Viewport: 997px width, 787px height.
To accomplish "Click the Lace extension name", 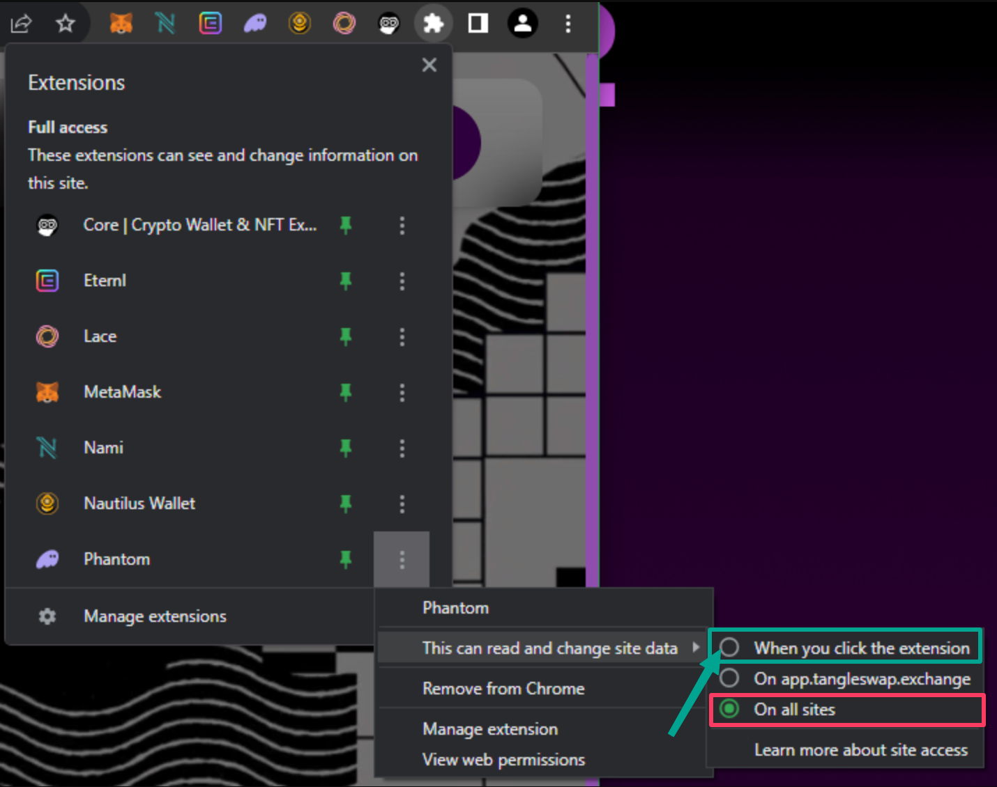I will click(100, 336).
